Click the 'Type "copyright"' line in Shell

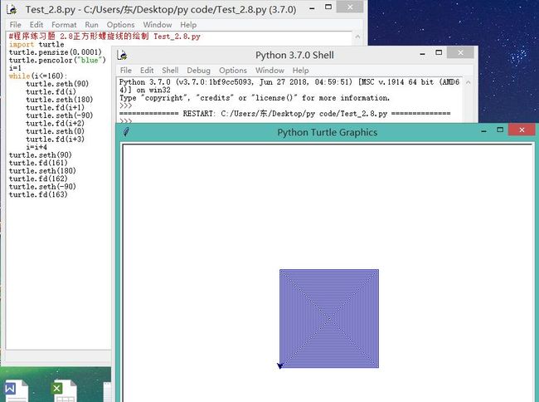tap(255, 98)
